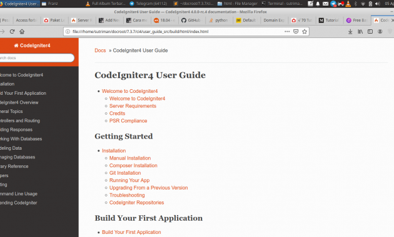Open Telegram tray icon
This screenshot has height=237, width=394.
pos(333,4)
